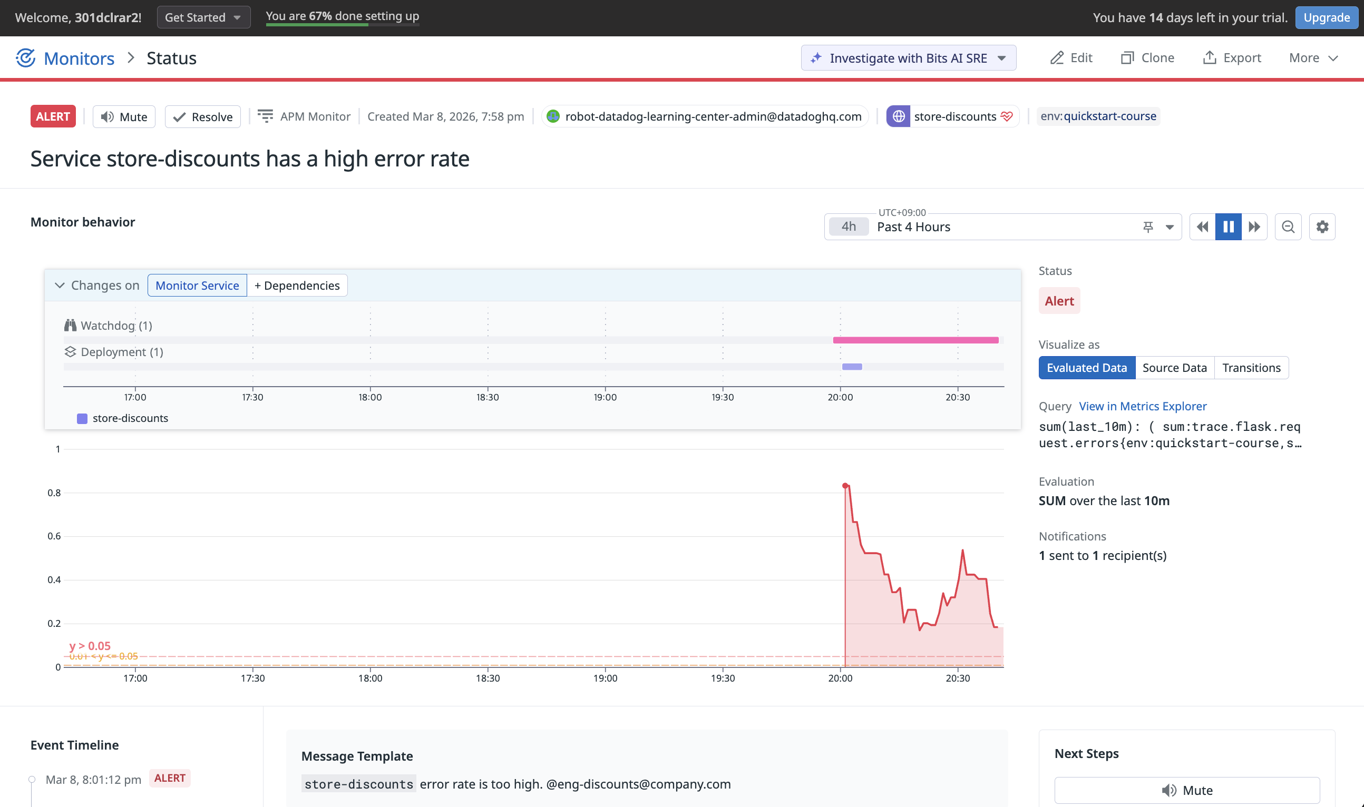Toggle + Dependencies changes view

coord(297,286)
